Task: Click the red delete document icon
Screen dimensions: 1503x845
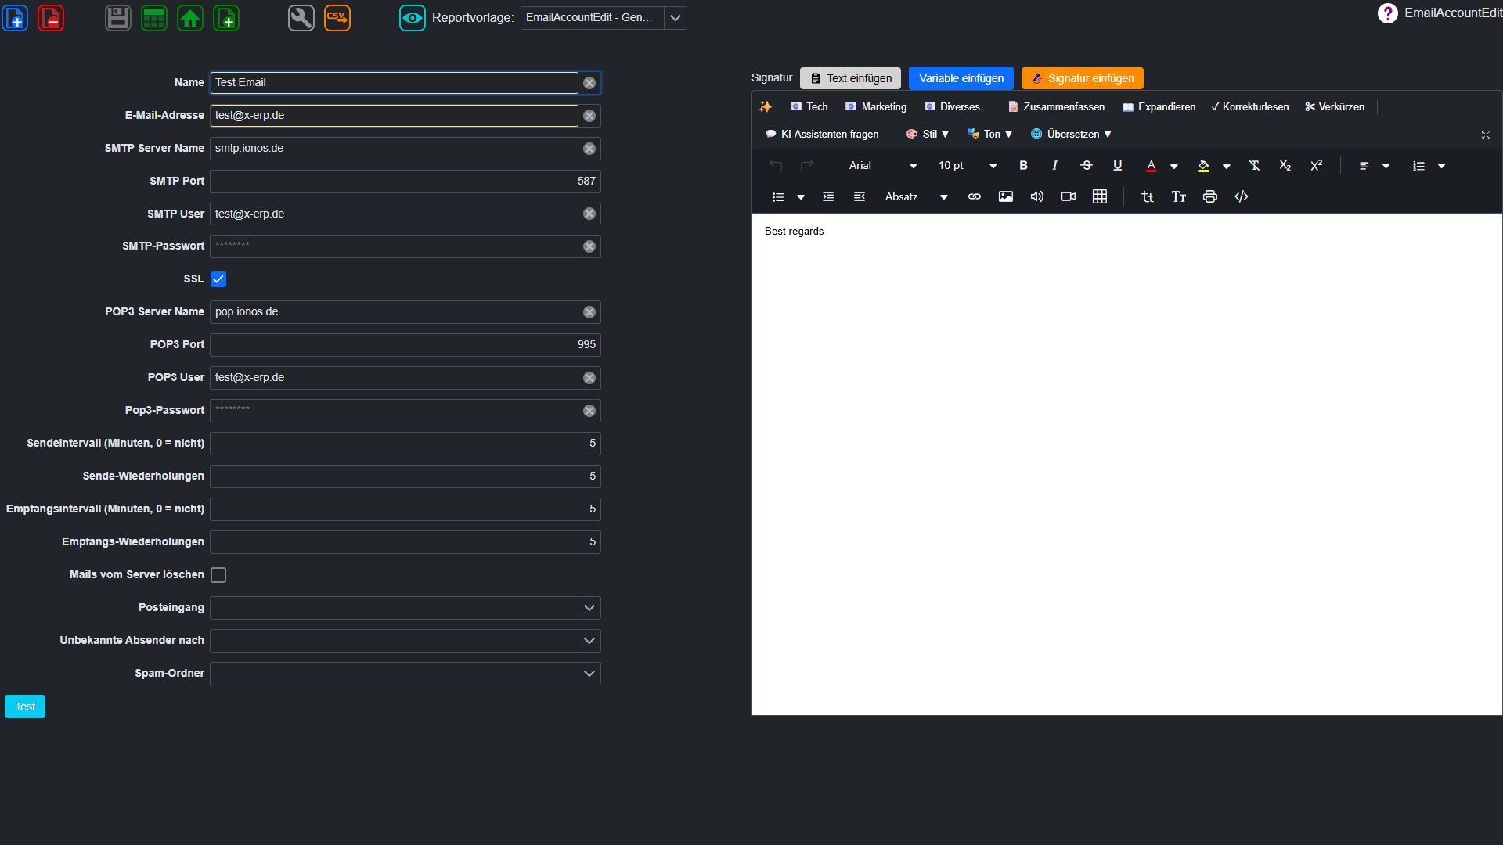Action: point(52,17)
